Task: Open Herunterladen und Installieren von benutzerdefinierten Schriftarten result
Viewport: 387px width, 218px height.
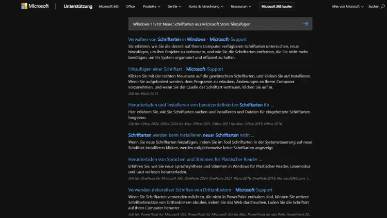Action: (201, 105)
